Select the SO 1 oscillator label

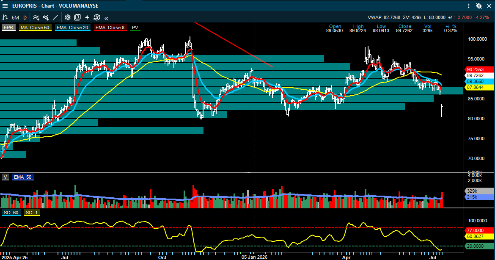point(32,213)
